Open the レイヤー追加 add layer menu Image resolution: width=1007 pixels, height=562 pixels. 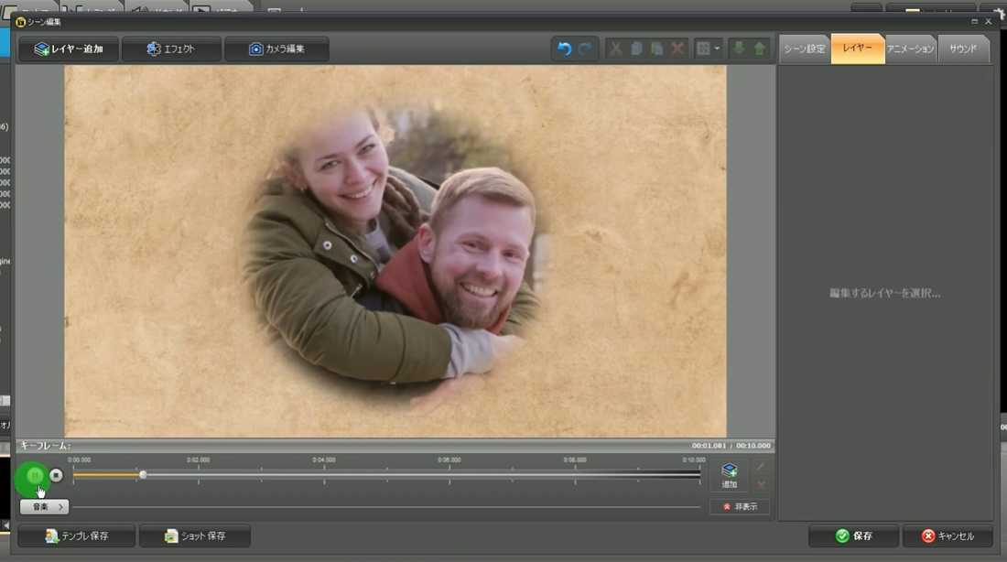(x=69, y=49)
